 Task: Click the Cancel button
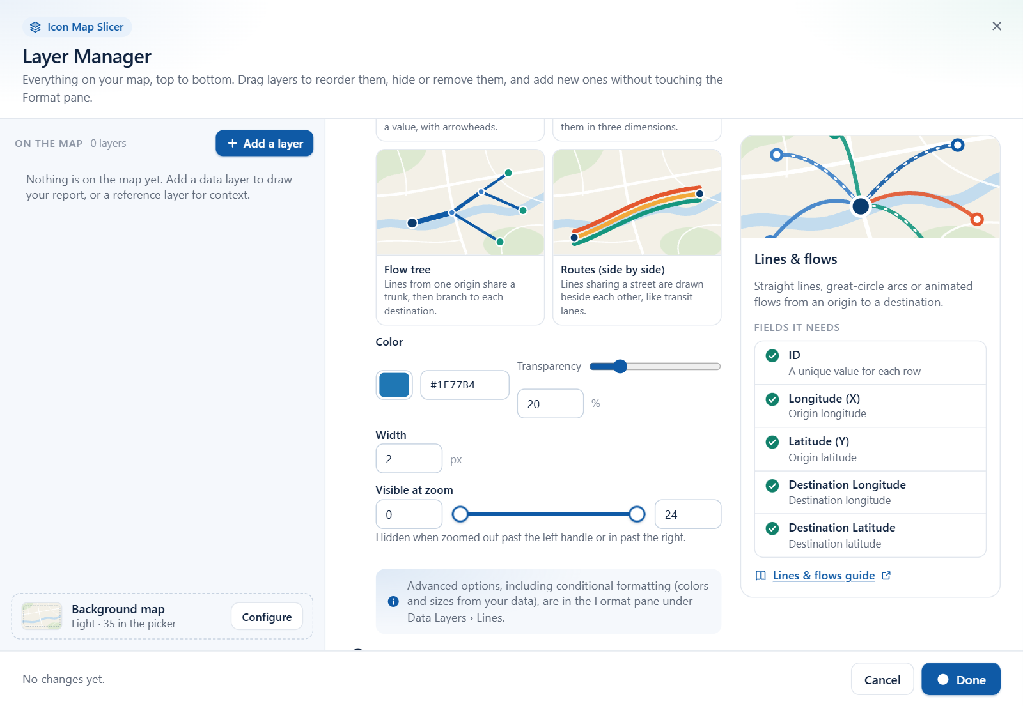[x=882, y=680]
